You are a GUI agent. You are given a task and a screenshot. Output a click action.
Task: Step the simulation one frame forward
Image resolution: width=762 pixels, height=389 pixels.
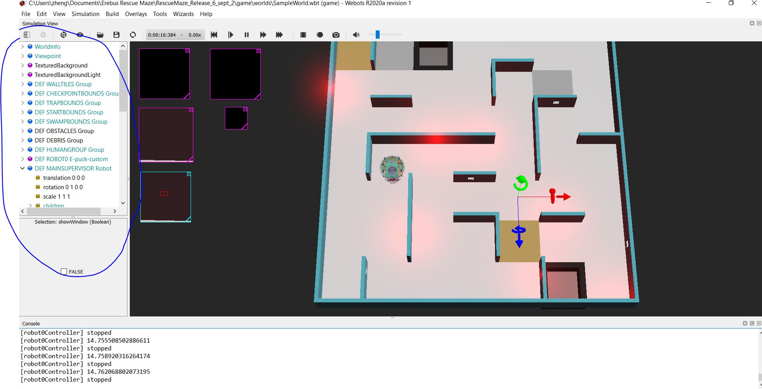coord(230,35)
